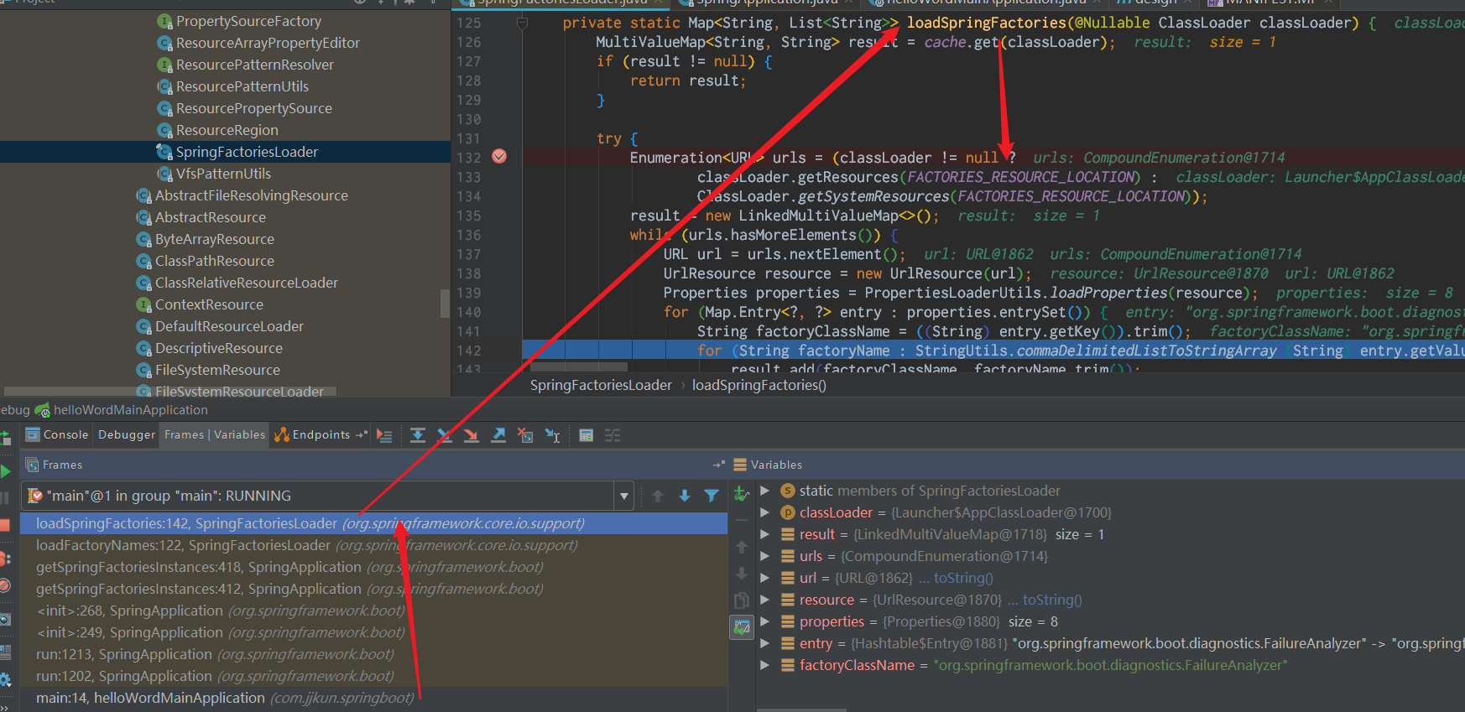Switch to the Console tab
The height and width of the screenshot is (712, 1465).
pos(57,434)
